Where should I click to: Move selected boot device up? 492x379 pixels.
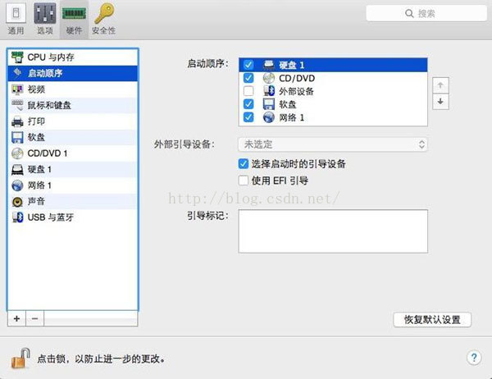(x=440, y=85)
